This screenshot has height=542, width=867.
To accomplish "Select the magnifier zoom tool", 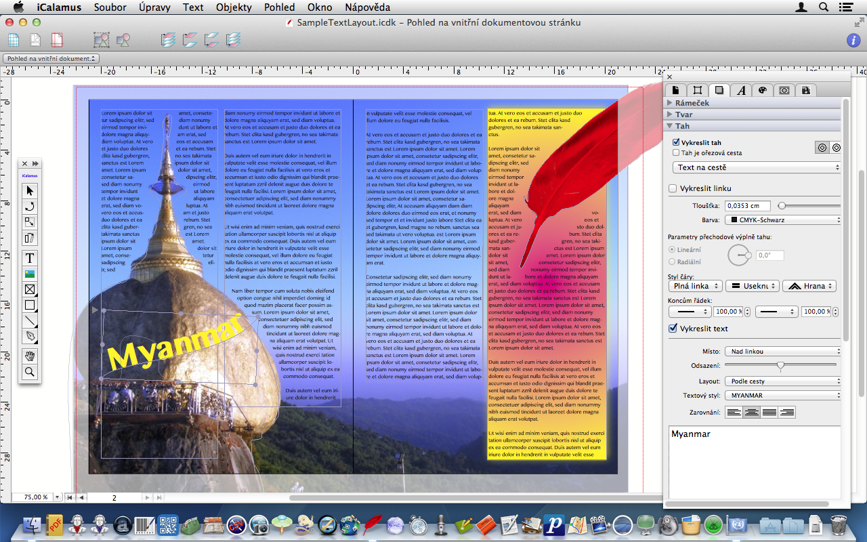I will 30,372.
